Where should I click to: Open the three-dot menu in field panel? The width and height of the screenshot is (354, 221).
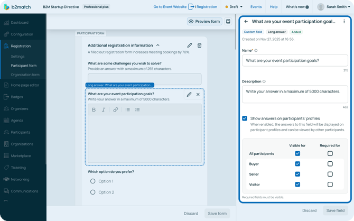(344, 22)
